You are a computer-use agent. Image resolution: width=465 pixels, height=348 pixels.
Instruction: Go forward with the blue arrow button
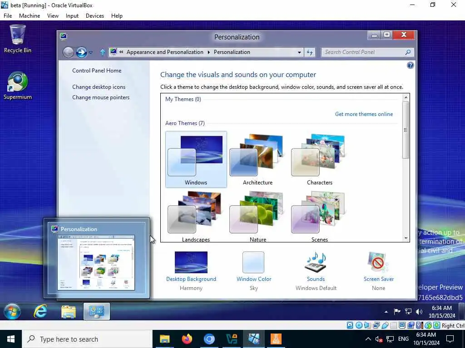click(x=81, y=53)
